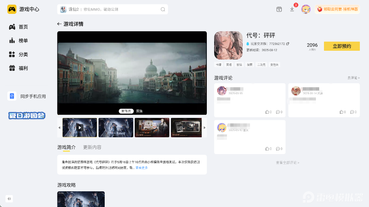Image resolution: width=369 pixels, height=207 pixels.
Task: Click 领取云托管·挂机神器 promo button
Action: [338, 9]
